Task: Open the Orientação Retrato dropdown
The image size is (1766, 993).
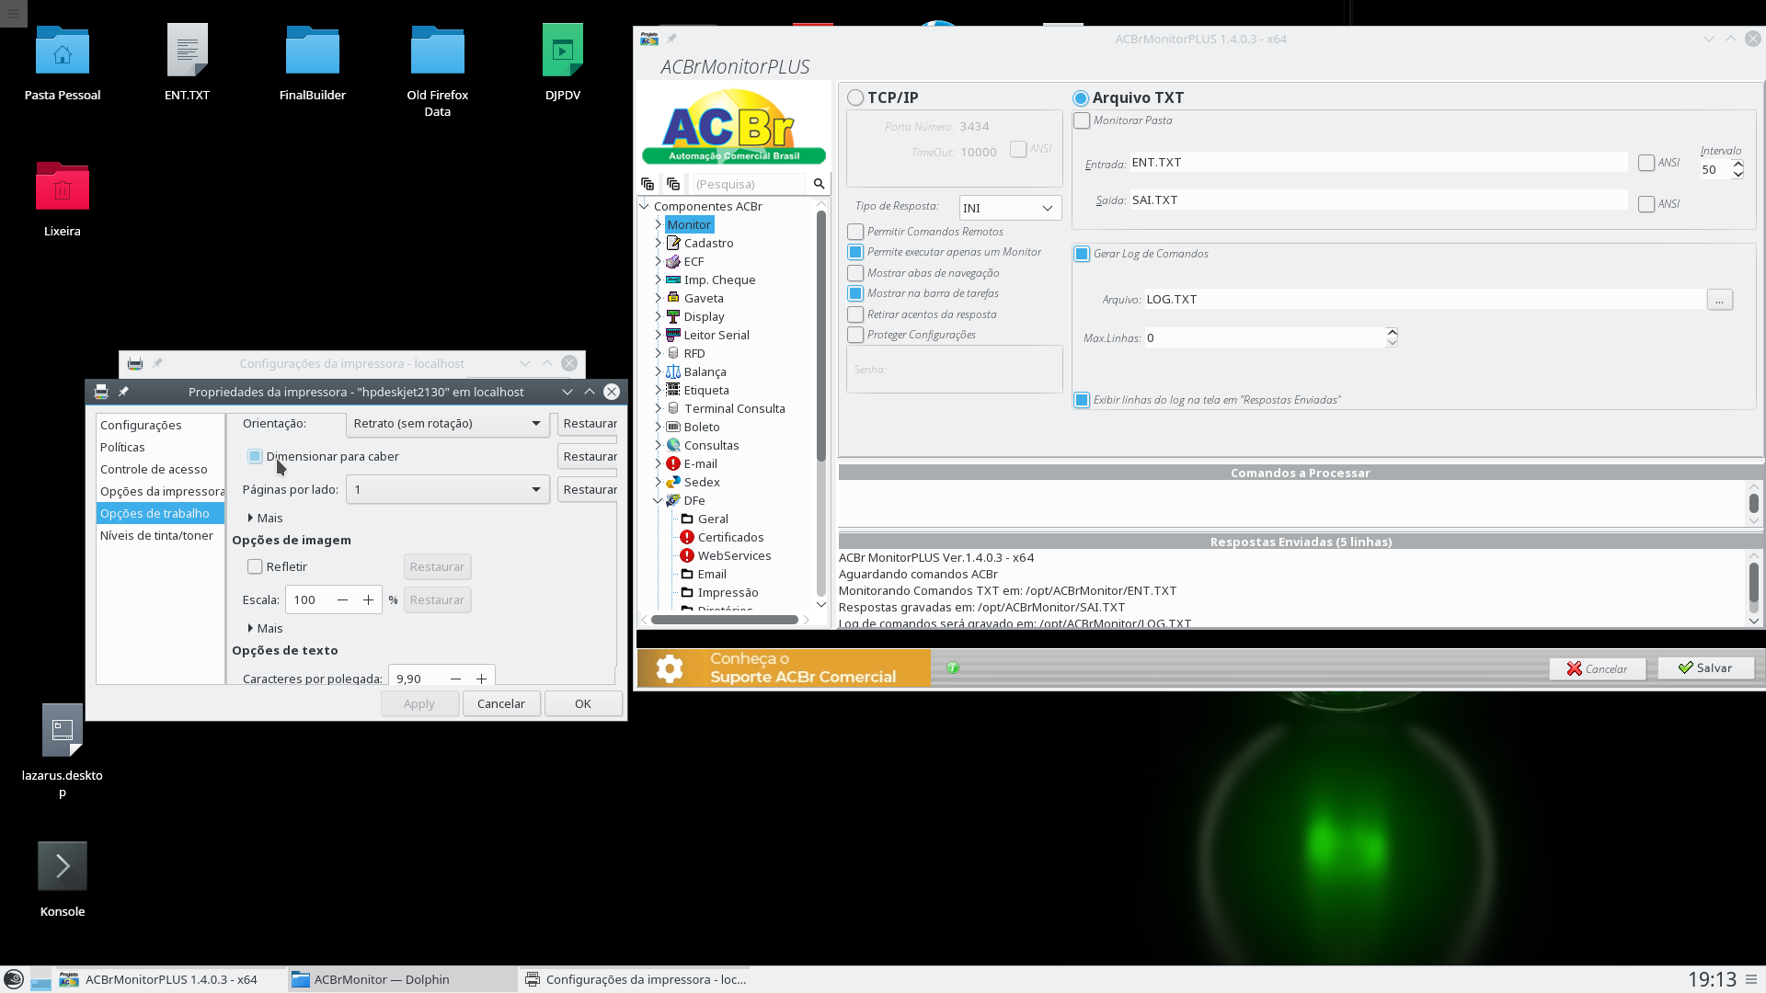Action: click(x=448, y=423)
